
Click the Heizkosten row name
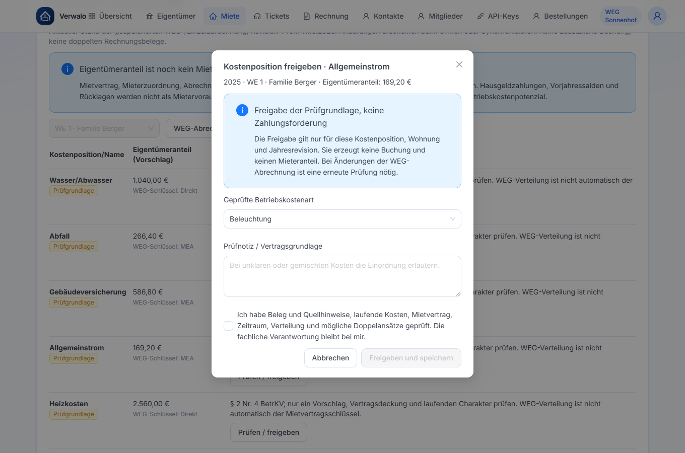(x=68, y=404)
